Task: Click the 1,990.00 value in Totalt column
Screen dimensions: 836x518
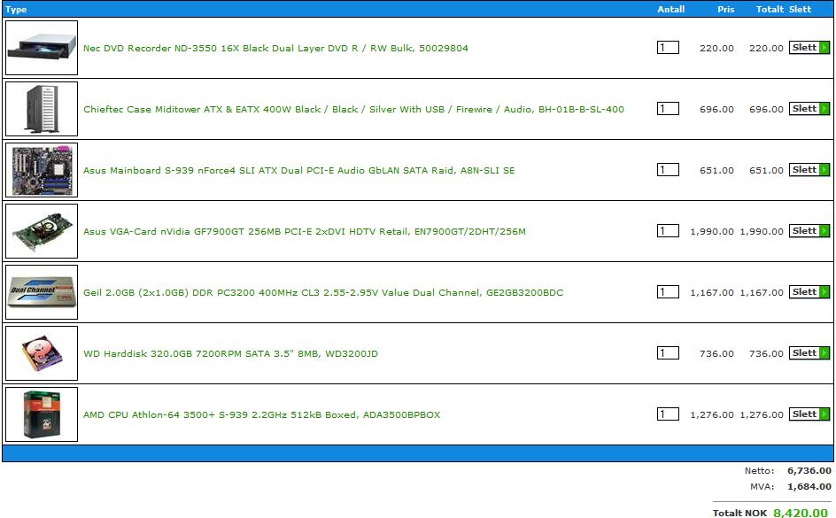Action: pos(762,232)
